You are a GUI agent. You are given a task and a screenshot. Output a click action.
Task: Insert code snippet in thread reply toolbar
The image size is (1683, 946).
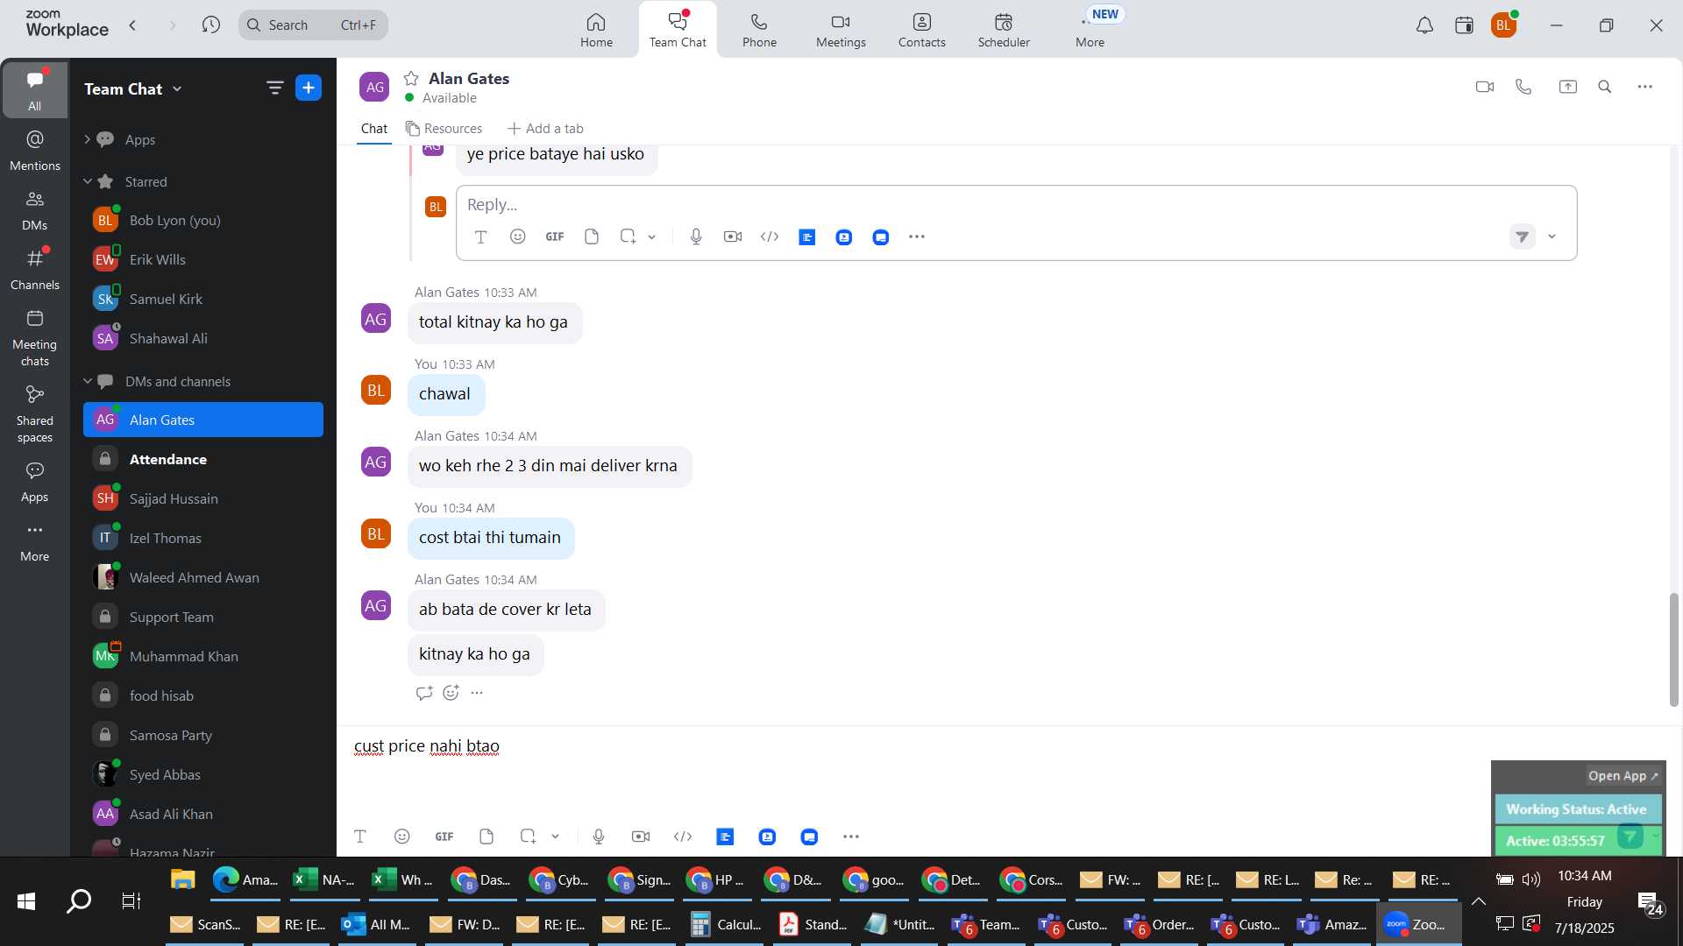pos(770,236)
